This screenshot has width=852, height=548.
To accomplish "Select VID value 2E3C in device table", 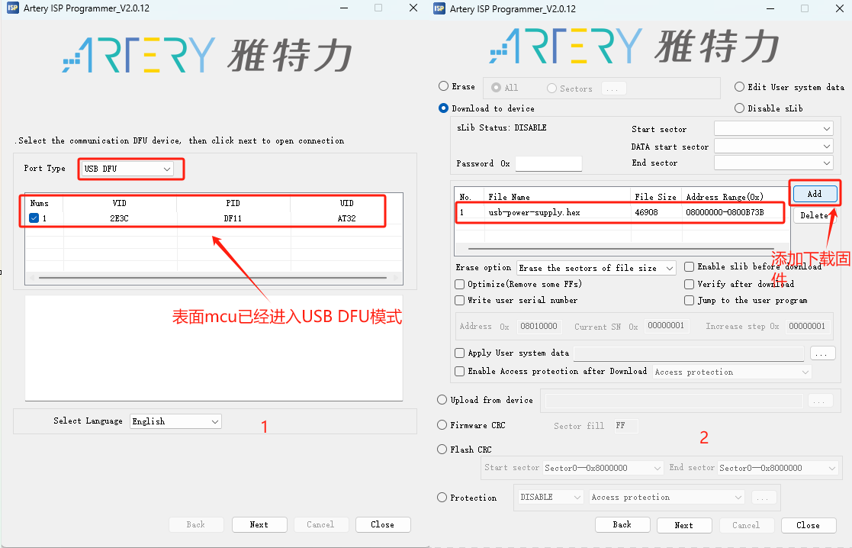I will click(120, 218).
